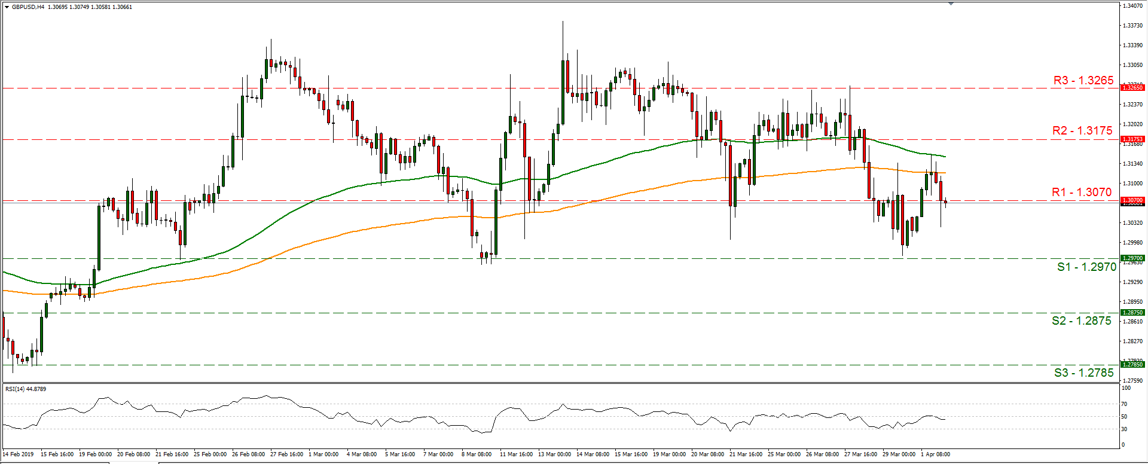Click the GBPUSD,H4 symbol title

pos(28,7)
